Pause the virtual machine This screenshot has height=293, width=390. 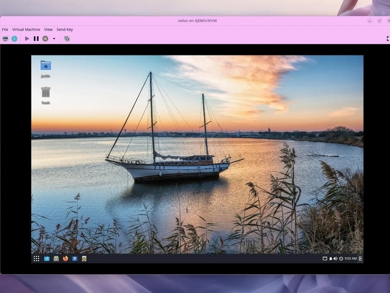[37, 38]
